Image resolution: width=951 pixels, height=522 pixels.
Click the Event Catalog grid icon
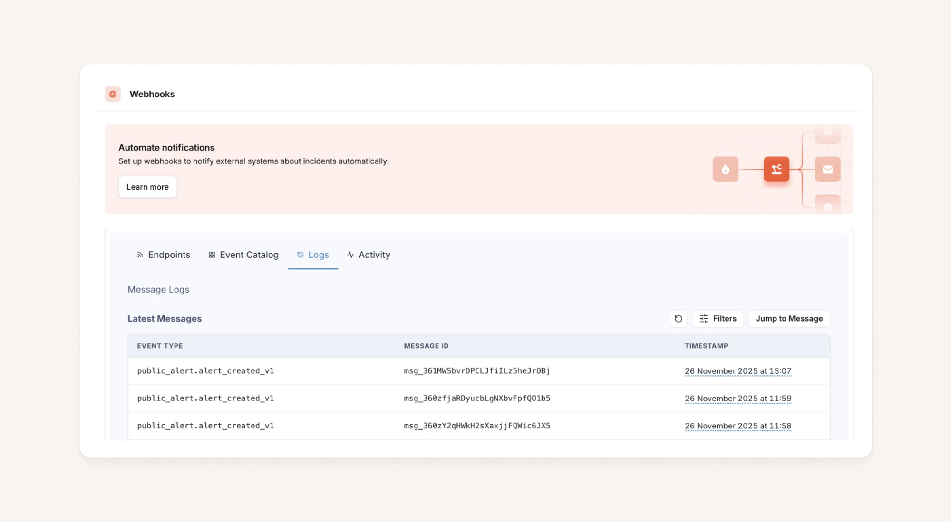point(212,255)
